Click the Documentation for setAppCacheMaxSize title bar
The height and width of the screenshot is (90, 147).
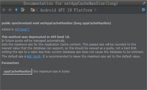pos(70,3)
